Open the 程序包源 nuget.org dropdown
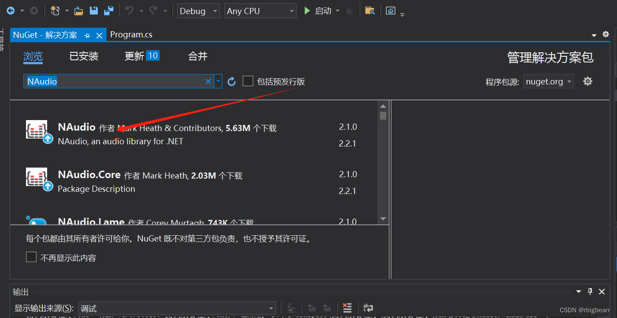This screenshot has height=318, width=617. click(x=548, y=81)
